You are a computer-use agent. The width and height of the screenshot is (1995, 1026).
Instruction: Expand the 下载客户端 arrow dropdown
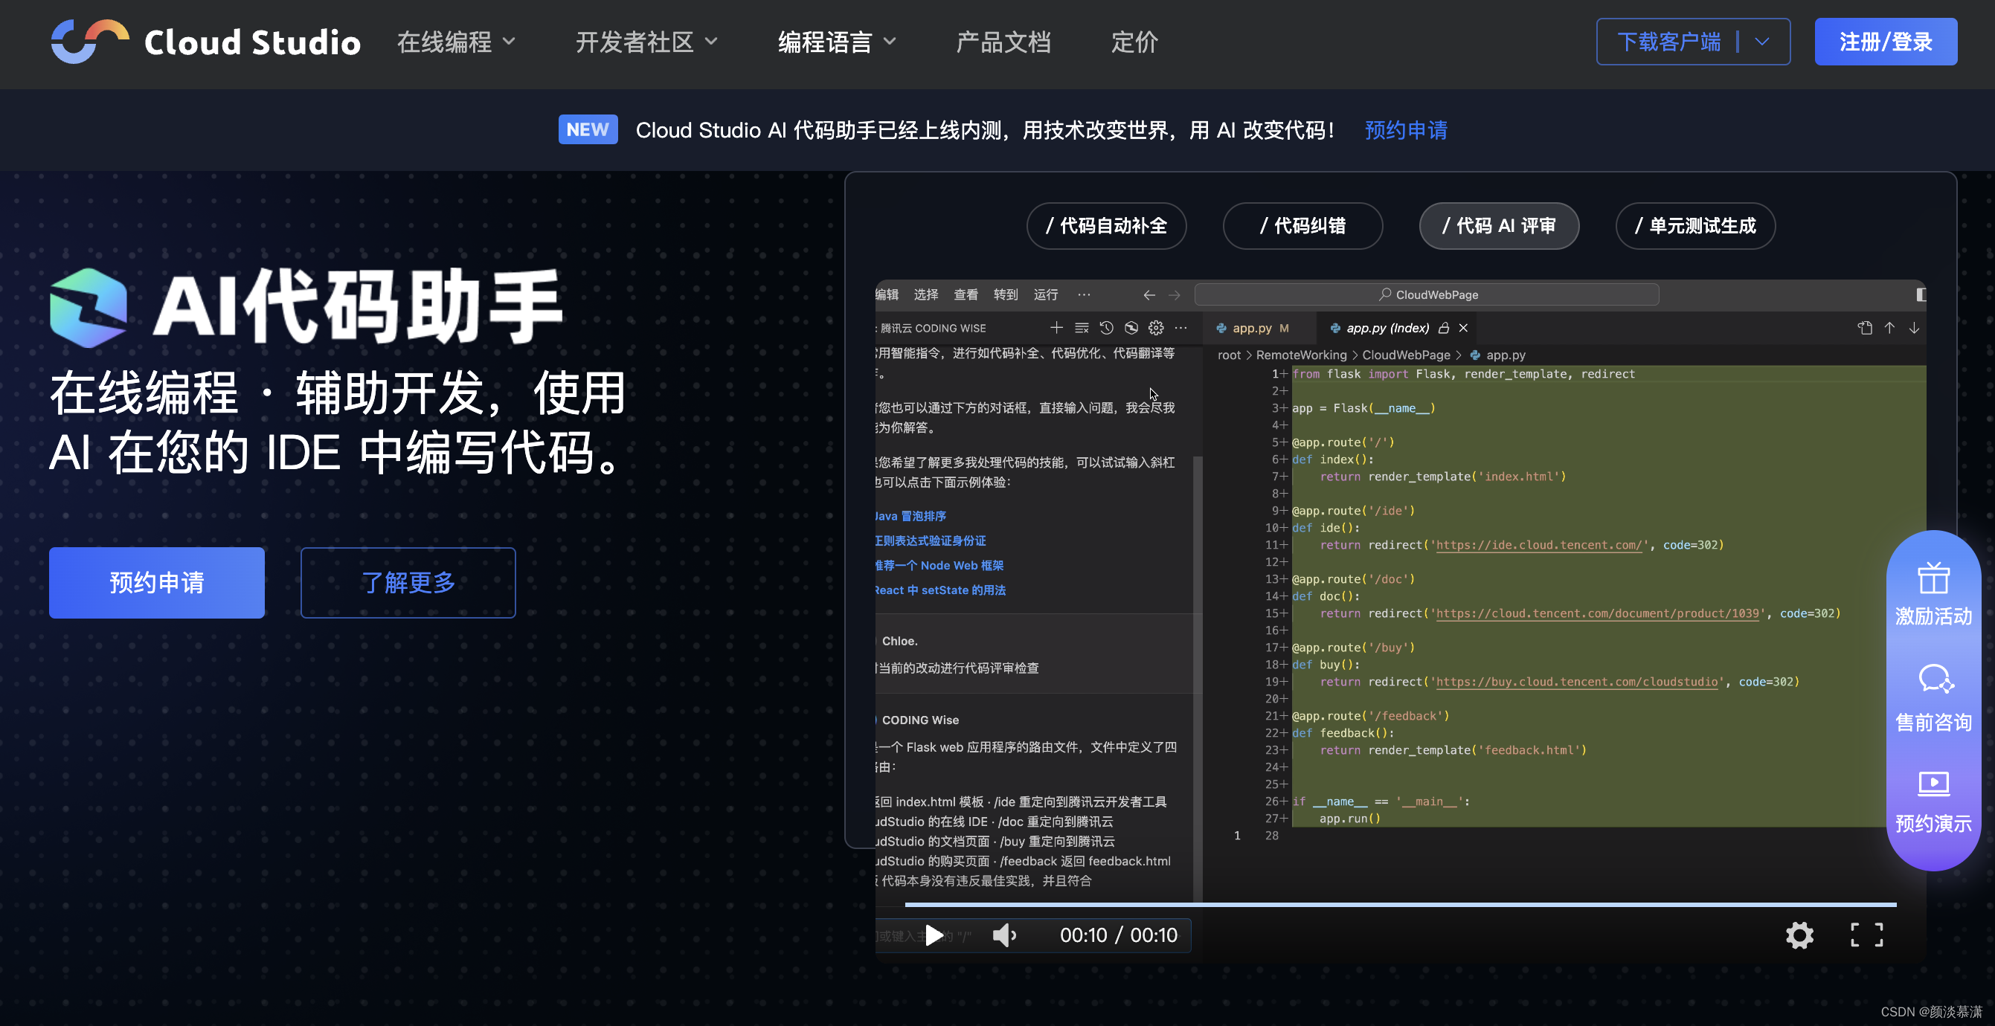1763,42
